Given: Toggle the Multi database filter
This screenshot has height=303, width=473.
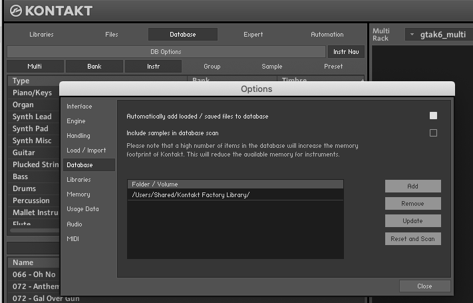Looking at the screenshot, I should pyautogui.click(x=35, y=67).
